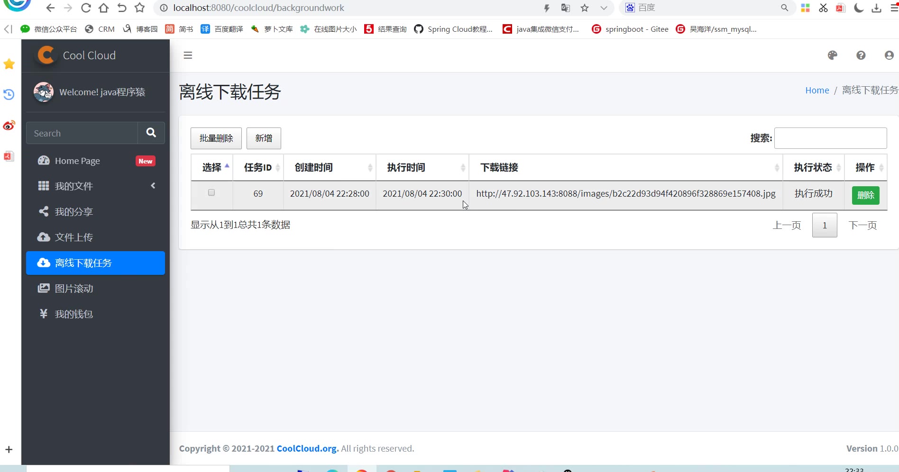Viewport: 899px width, 472px height.
Task: Open the browser home page
Action: [x=103, y=8]
